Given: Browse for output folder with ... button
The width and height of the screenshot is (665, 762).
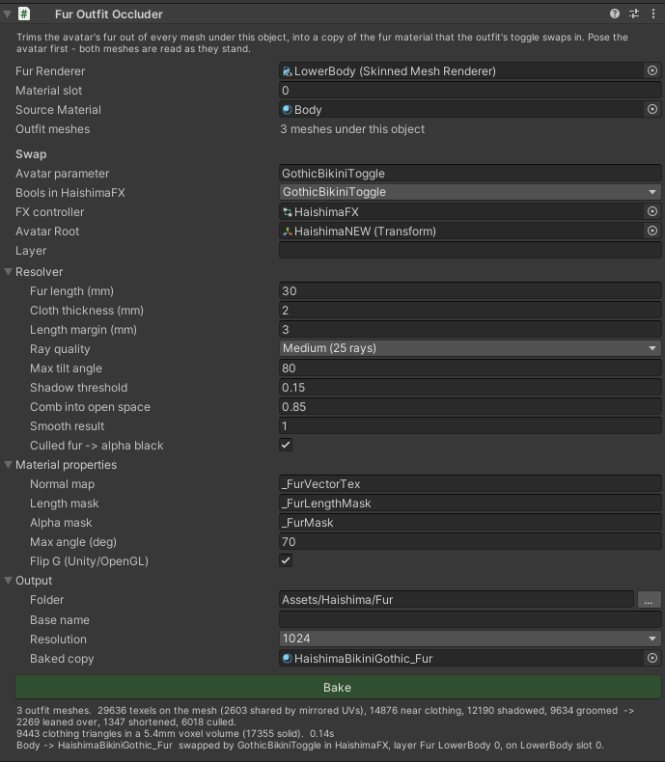Looking at the screenshot, I should tap(649, 600).
